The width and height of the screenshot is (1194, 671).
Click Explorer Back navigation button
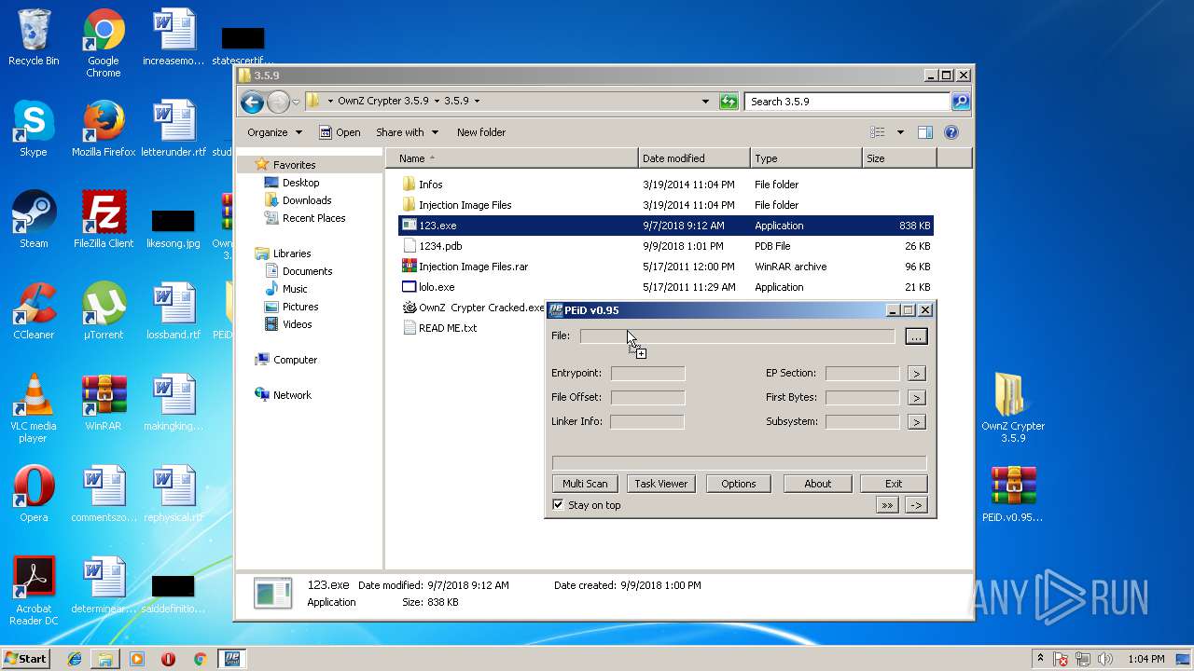pos(251,102)
